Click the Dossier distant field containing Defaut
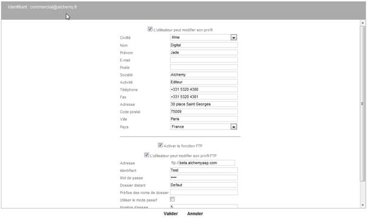Viewport: 367px width, 219px height. (x=204, y=185)
